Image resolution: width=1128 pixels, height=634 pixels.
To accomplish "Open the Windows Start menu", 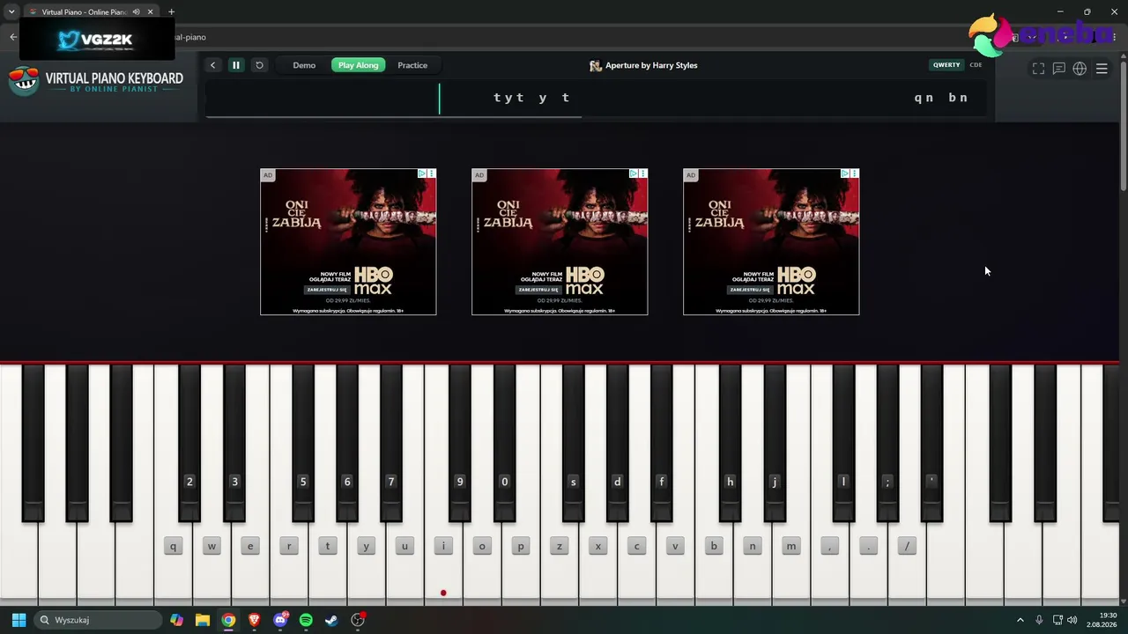I will [19, 620].
